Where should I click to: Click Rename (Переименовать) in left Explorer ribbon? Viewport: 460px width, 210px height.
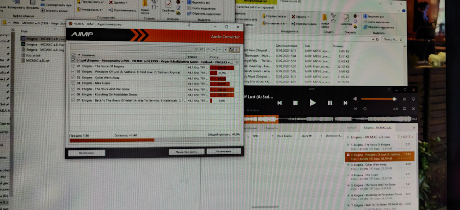coord(123,10)
